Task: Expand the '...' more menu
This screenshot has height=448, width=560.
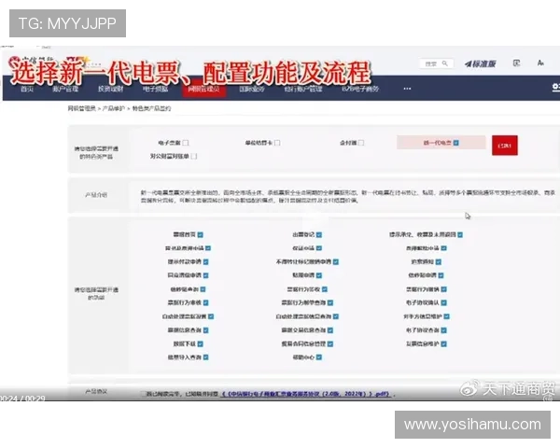Action: (x=407, y=89)
